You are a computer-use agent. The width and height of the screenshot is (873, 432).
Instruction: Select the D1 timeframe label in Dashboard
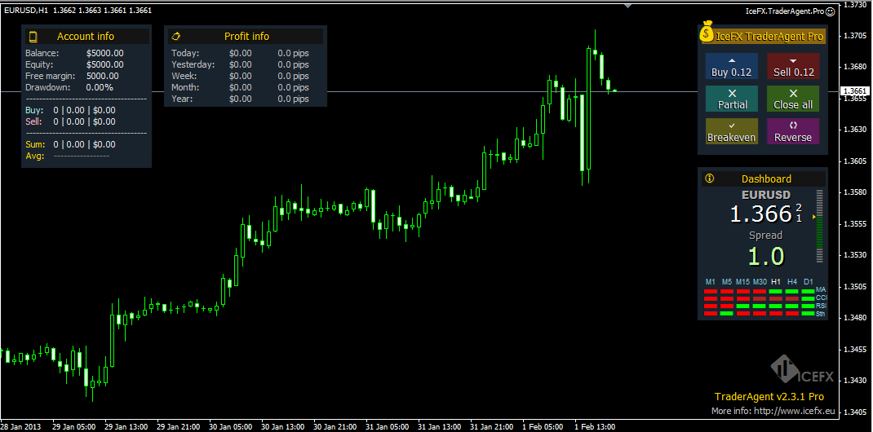[809, 281]
